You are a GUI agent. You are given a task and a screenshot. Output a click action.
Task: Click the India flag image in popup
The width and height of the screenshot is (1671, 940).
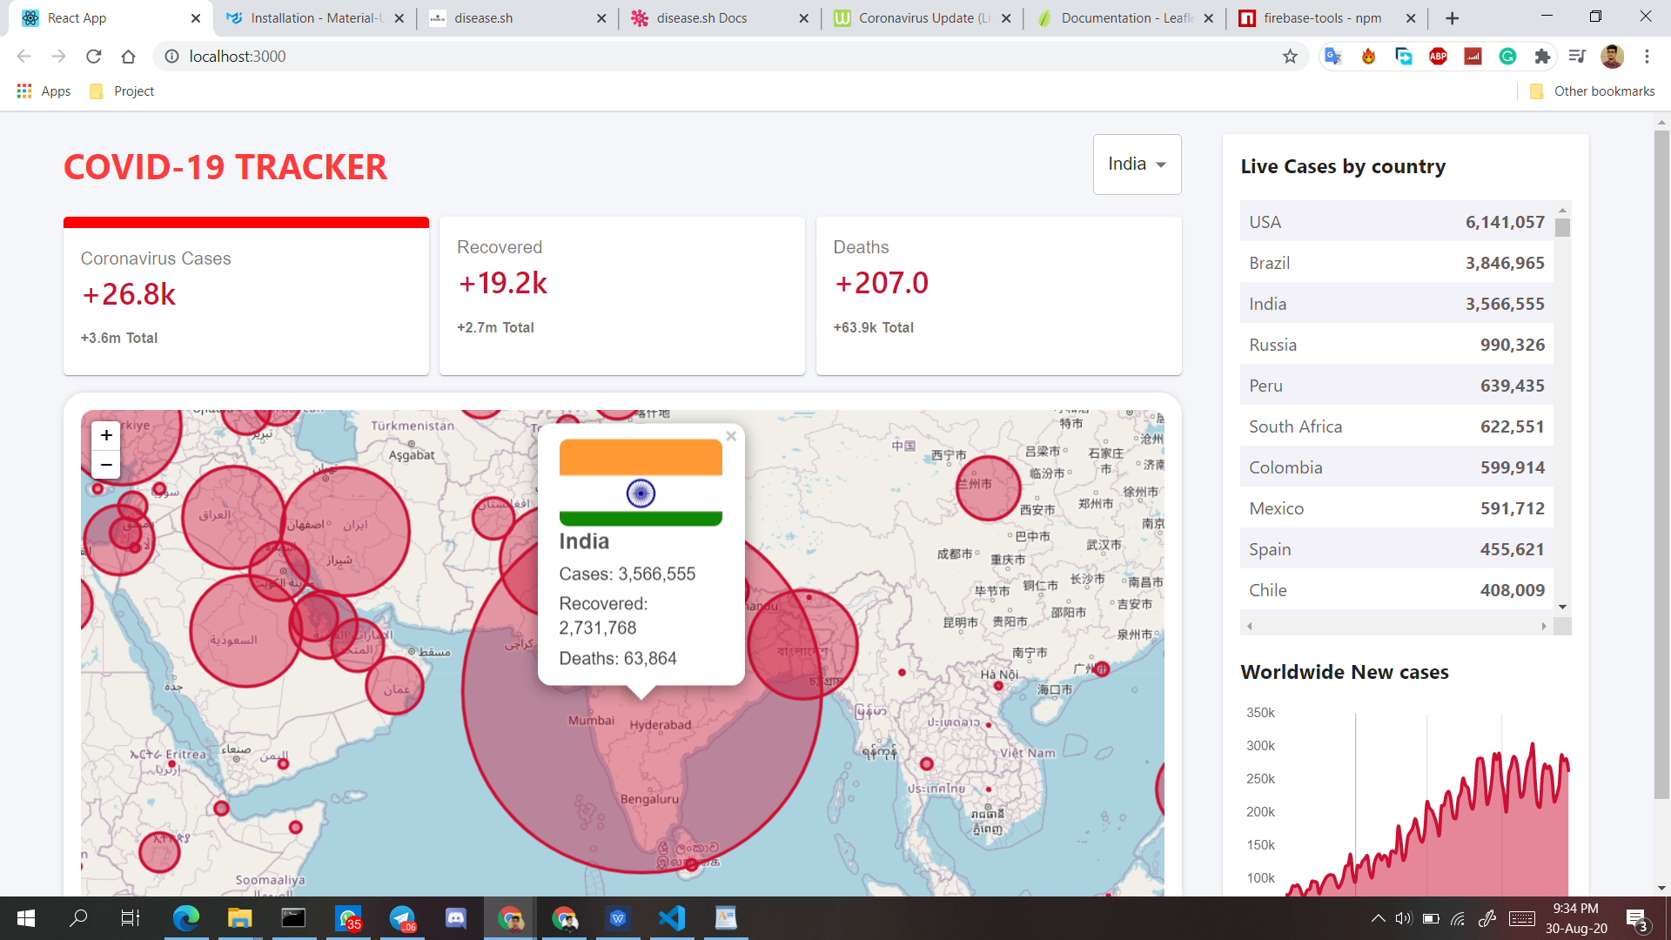[641, 482]
